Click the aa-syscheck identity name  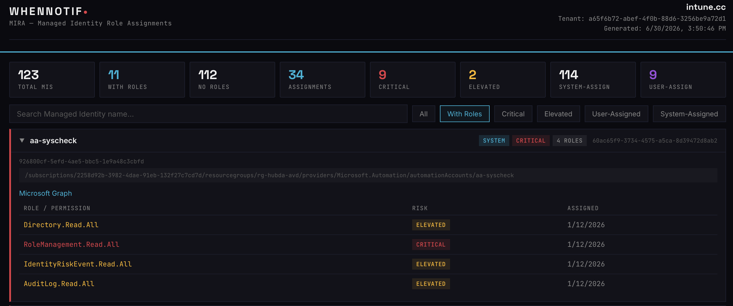click(53, 141)
